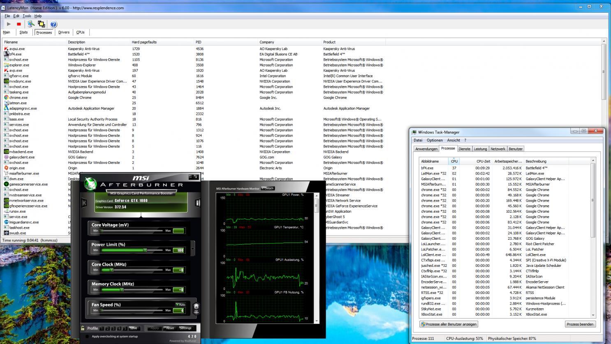Toggle Fan Speed Auto mode
611x344 pixels.
[x=181, y=305]
